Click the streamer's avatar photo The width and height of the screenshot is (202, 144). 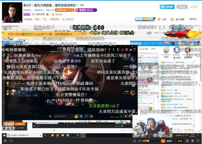12,12
